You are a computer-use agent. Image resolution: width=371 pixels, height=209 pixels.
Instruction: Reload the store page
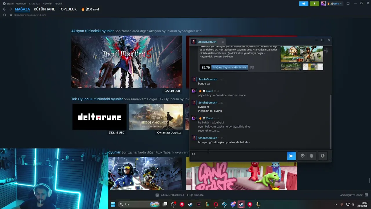click(x=5, y=15)
